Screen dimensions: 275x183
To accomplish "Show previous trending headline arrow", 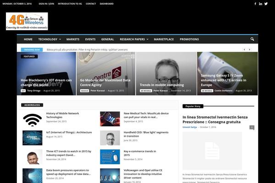I will pos(244,49).
